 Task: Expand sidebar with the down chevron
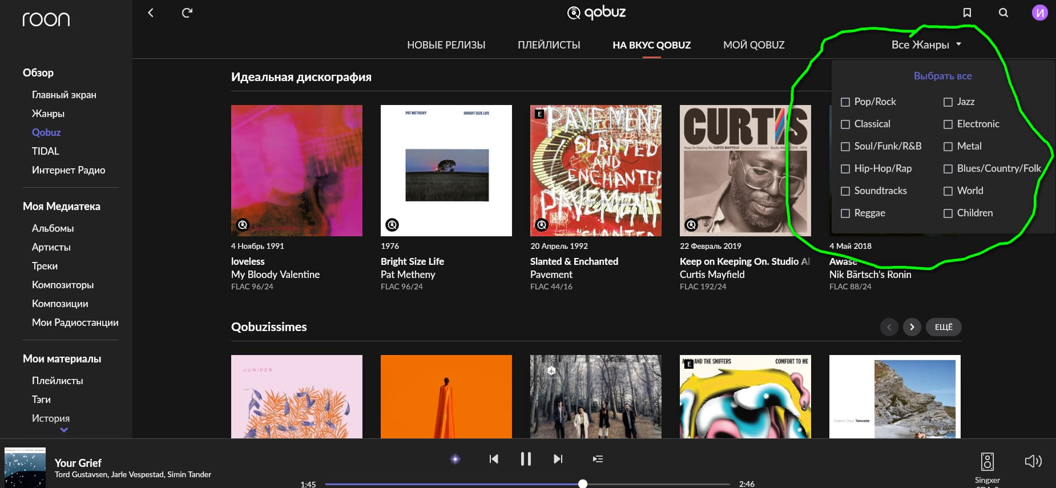tap(64, 430)
